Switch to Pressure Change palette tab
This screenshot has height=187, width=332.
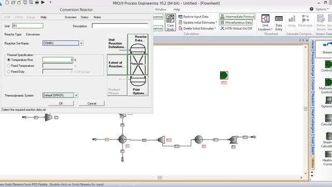[312, 64]
